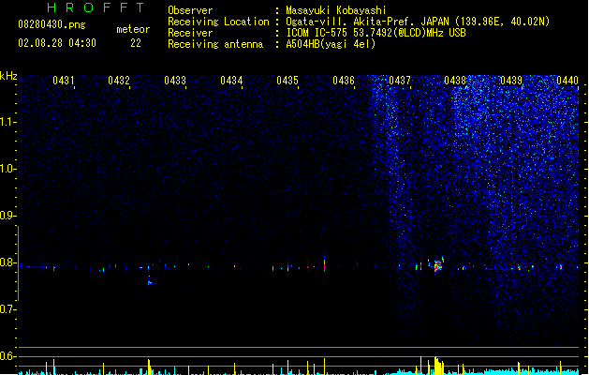This screenshot has width=589, height=375.
Task: Click the Ogata-vill. Akita-Pref. JAPAN location text
Action: pos(418,22)
